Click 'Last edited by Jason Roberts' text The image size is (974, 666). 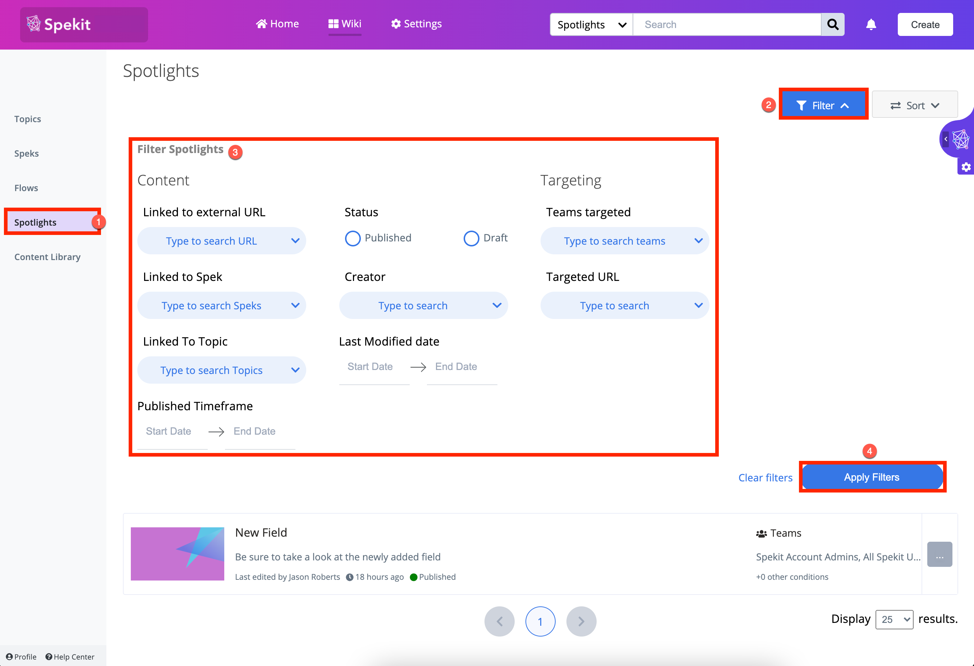[x=288, y=577]
